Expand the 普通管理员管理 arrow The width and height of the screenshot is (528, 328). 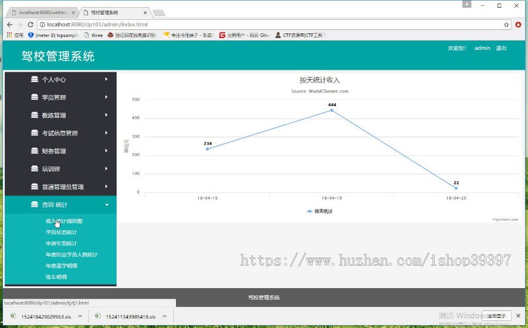(x=106, y=186)
